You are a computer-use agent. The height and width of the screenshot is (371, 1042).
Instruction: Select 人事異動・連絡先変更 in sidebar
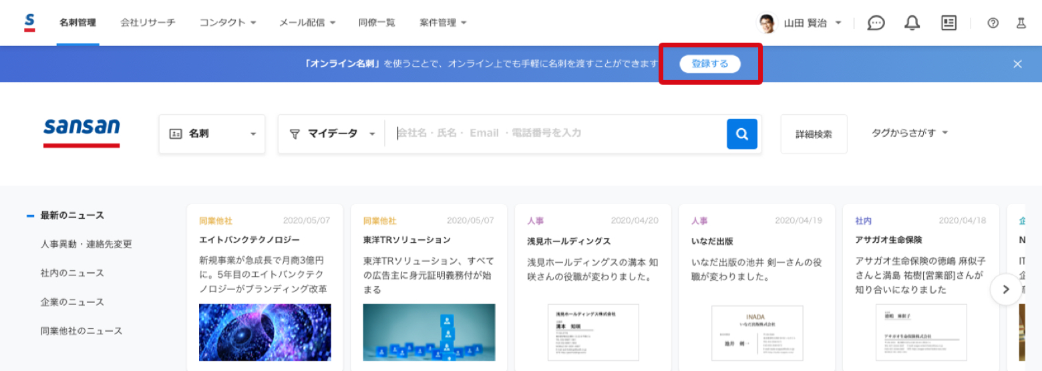click(x=86, y=244)
